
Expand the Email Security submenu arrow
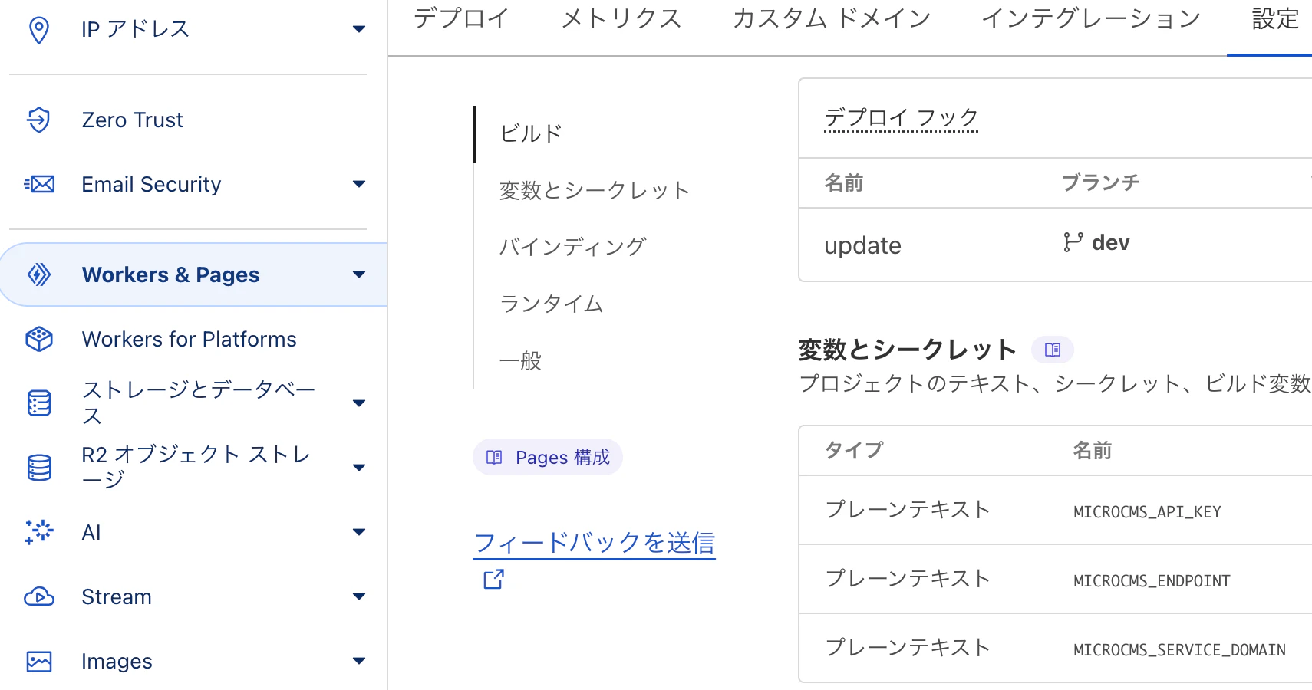click(x=358, y=184)
